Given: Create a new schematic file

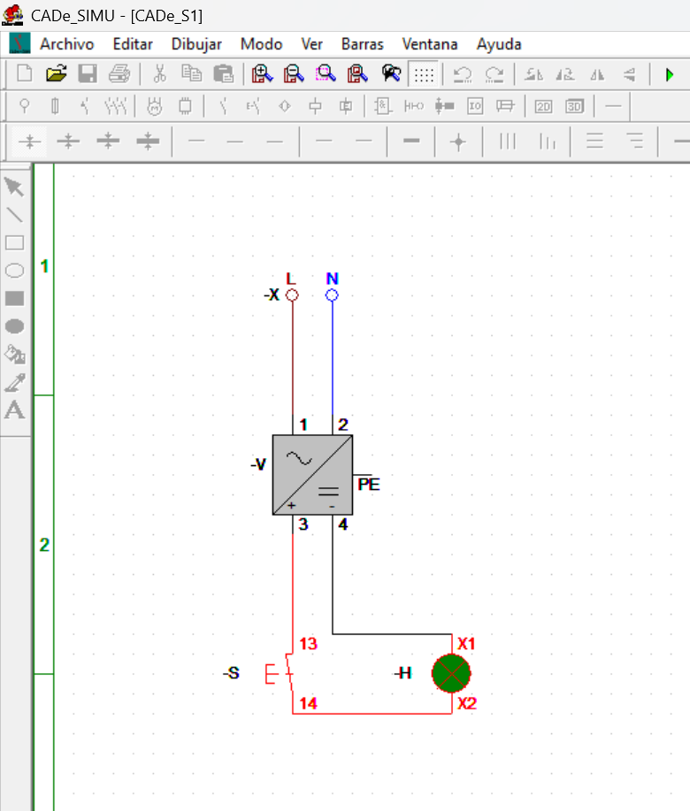Looking at the screenshot, I should [24, 74].
